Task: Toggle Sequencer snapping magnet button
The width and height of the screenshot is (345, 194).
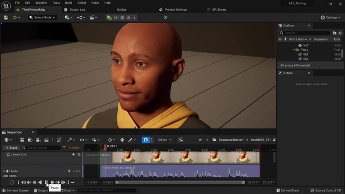Action: click(146, 140)
